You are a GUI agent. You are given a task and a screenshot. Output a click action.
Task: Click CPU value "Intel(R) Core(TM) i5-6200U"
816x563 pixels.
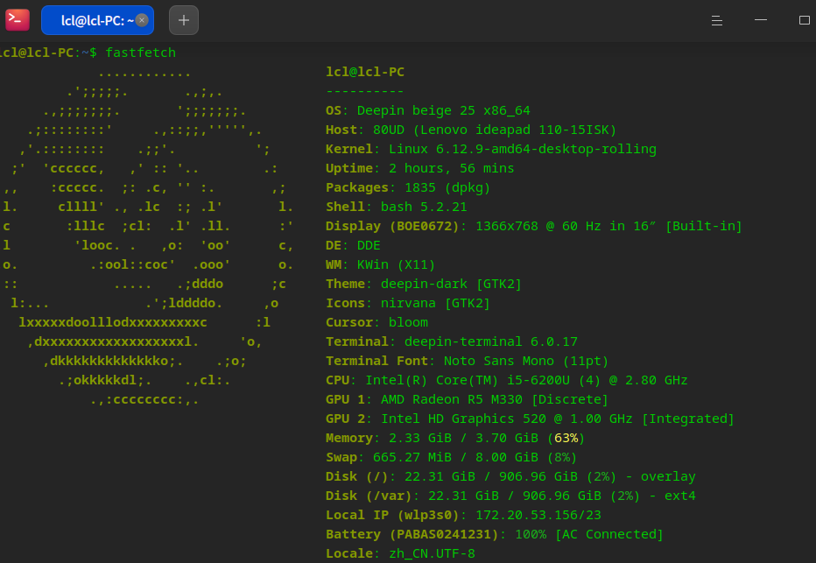468,380
